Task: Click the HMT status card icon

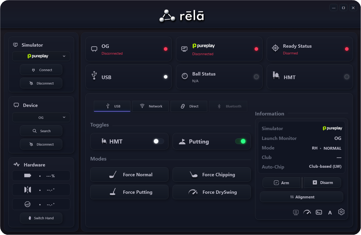Action: coord(276,75)
